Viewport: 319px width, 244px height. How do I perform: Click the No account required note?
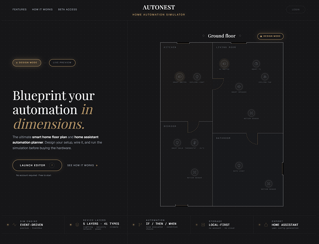coord(34,175)
